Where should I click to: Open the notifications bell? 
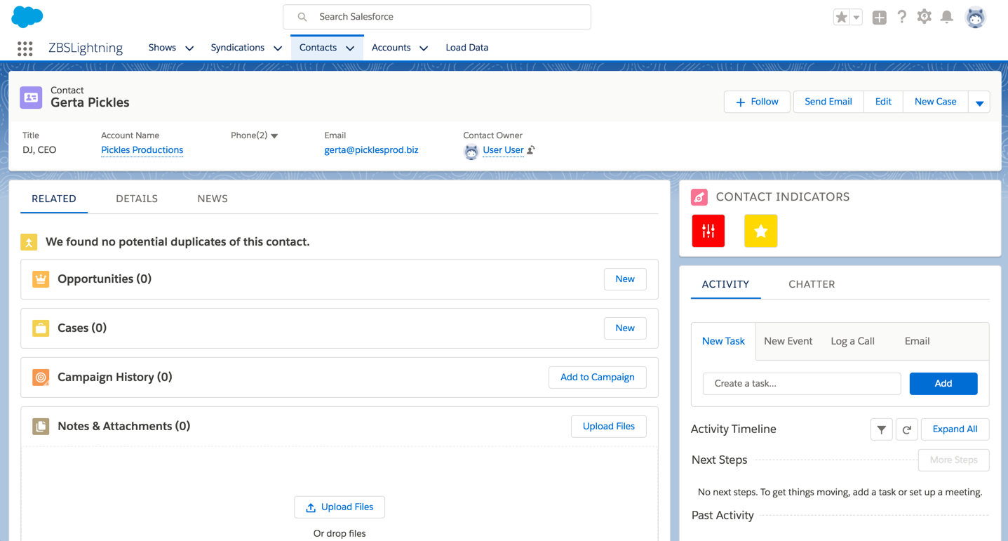tap(947, 17)
